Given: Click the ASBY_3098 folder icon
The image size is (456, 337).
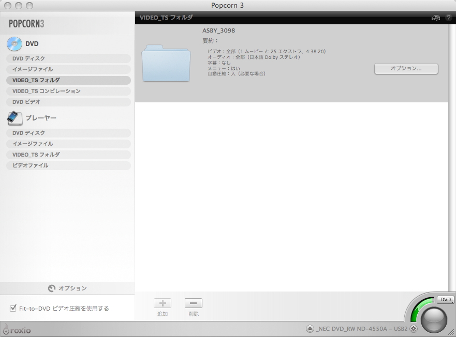Looking at the screenshot, I should tap(166, 64).
